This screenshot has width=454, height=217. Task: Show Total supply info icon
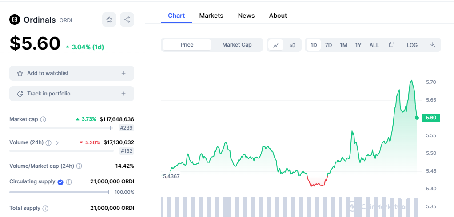(x=45, y=208)
